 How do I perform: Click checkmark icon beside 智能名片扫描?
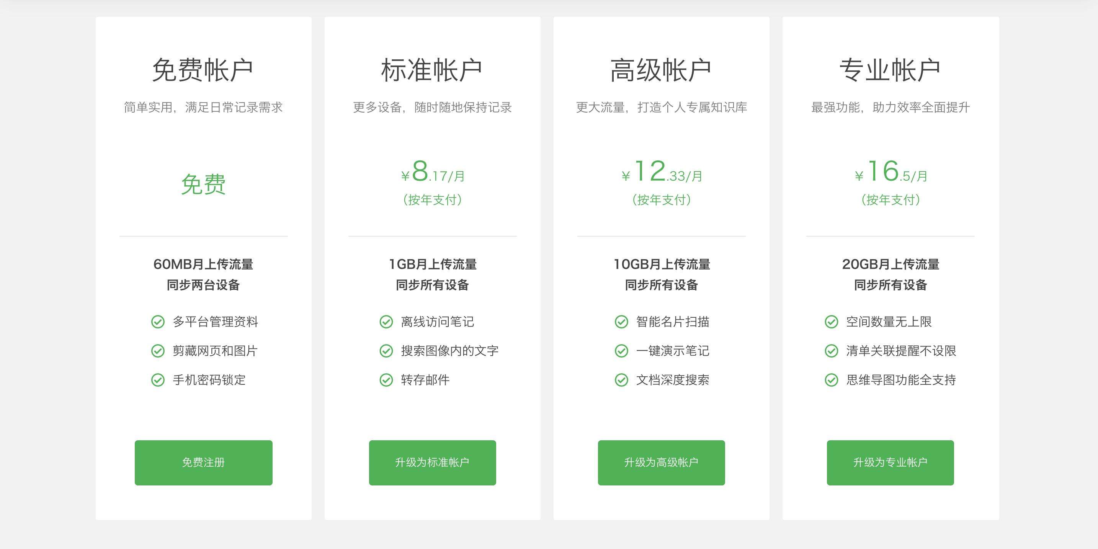coord(621,322)
